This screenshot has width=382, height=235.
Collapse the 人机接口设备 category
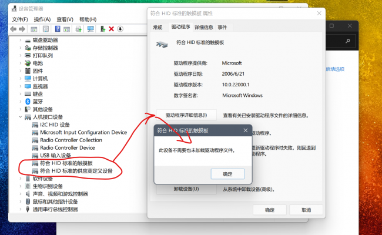pos(21,117)
